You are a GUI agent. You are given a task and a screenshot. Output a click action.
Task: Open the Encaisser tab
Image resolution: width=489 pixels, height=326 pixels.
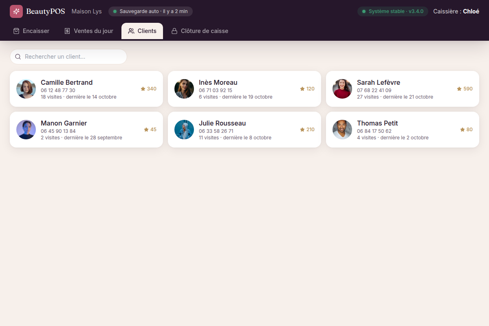[x=31, y=31]
